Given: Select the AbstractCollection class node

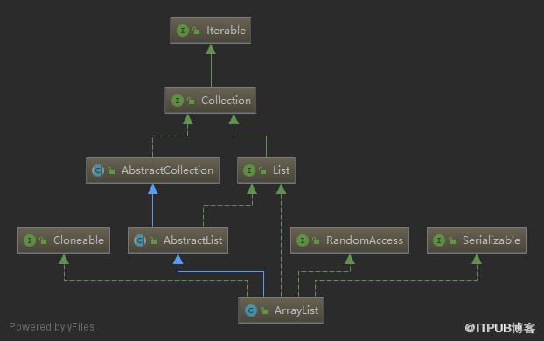Looking at the screenshot, I should click(x=153, y=170).
